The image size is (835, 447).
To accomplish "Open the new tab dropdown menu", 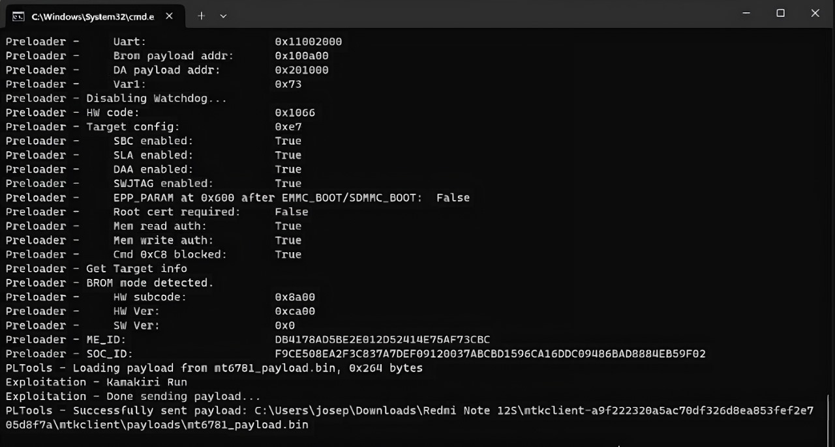I will tap(223, 16).
